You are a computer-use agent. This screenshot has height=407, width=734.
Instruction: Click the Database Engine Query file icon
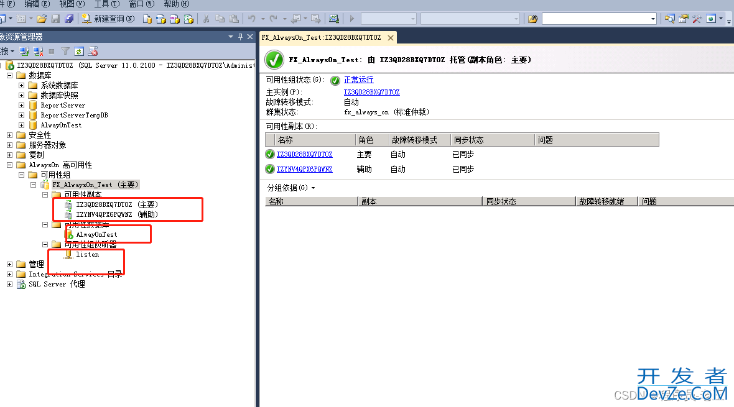click(147, 19)
